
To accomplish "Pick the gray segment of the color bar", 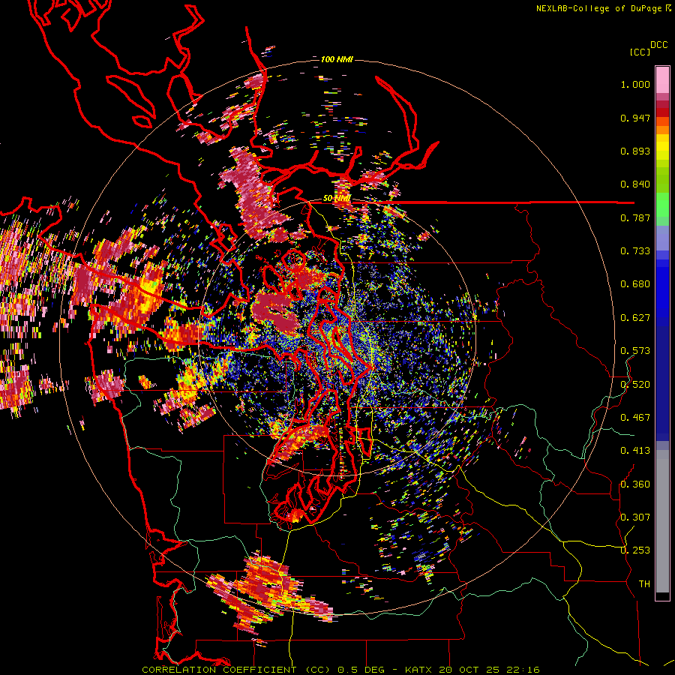I will 662,521.
